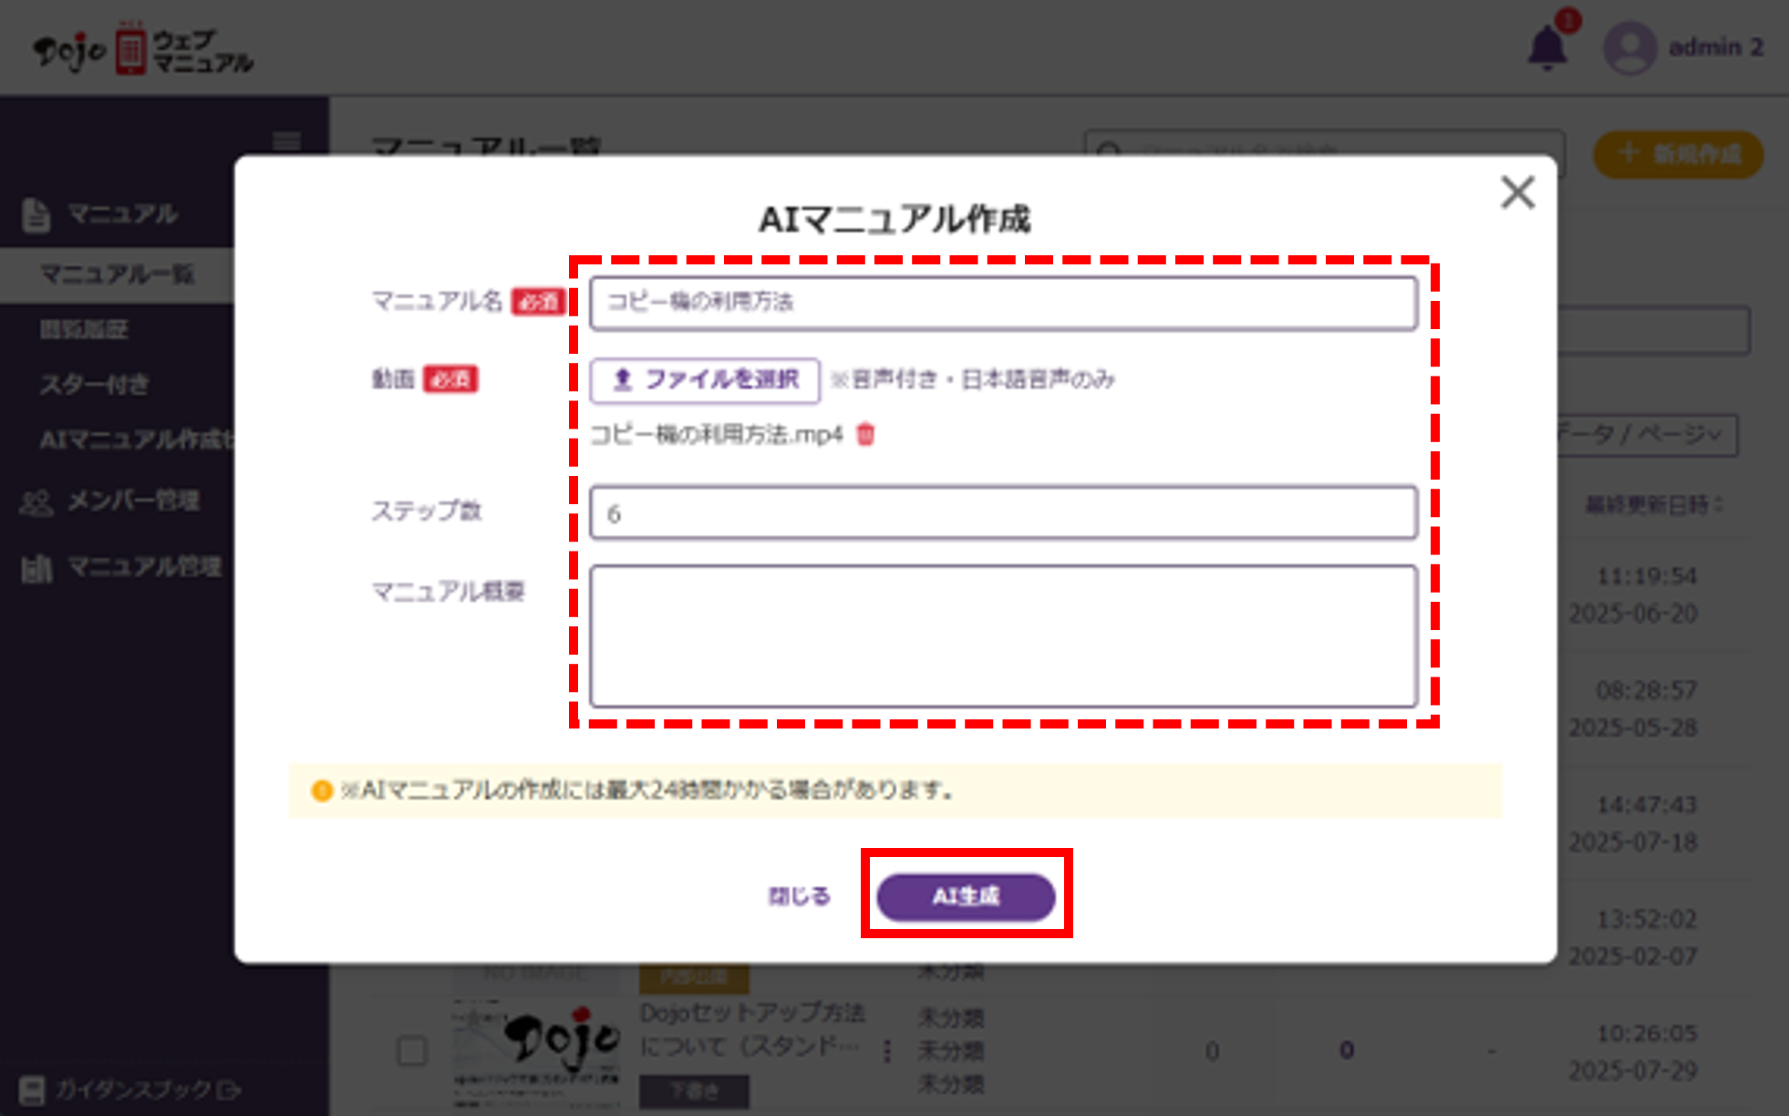Select マニュアル管理 sidebar item
The image size is (1789, 1116).
point(121,567)
